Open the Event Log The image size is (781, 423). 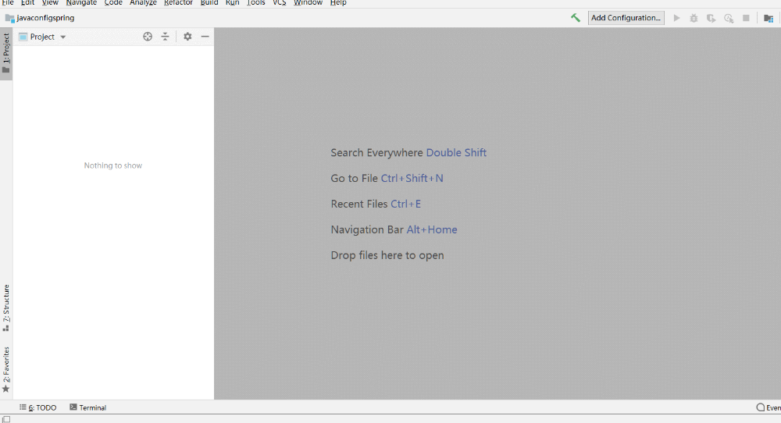click(x=769, y=407)
